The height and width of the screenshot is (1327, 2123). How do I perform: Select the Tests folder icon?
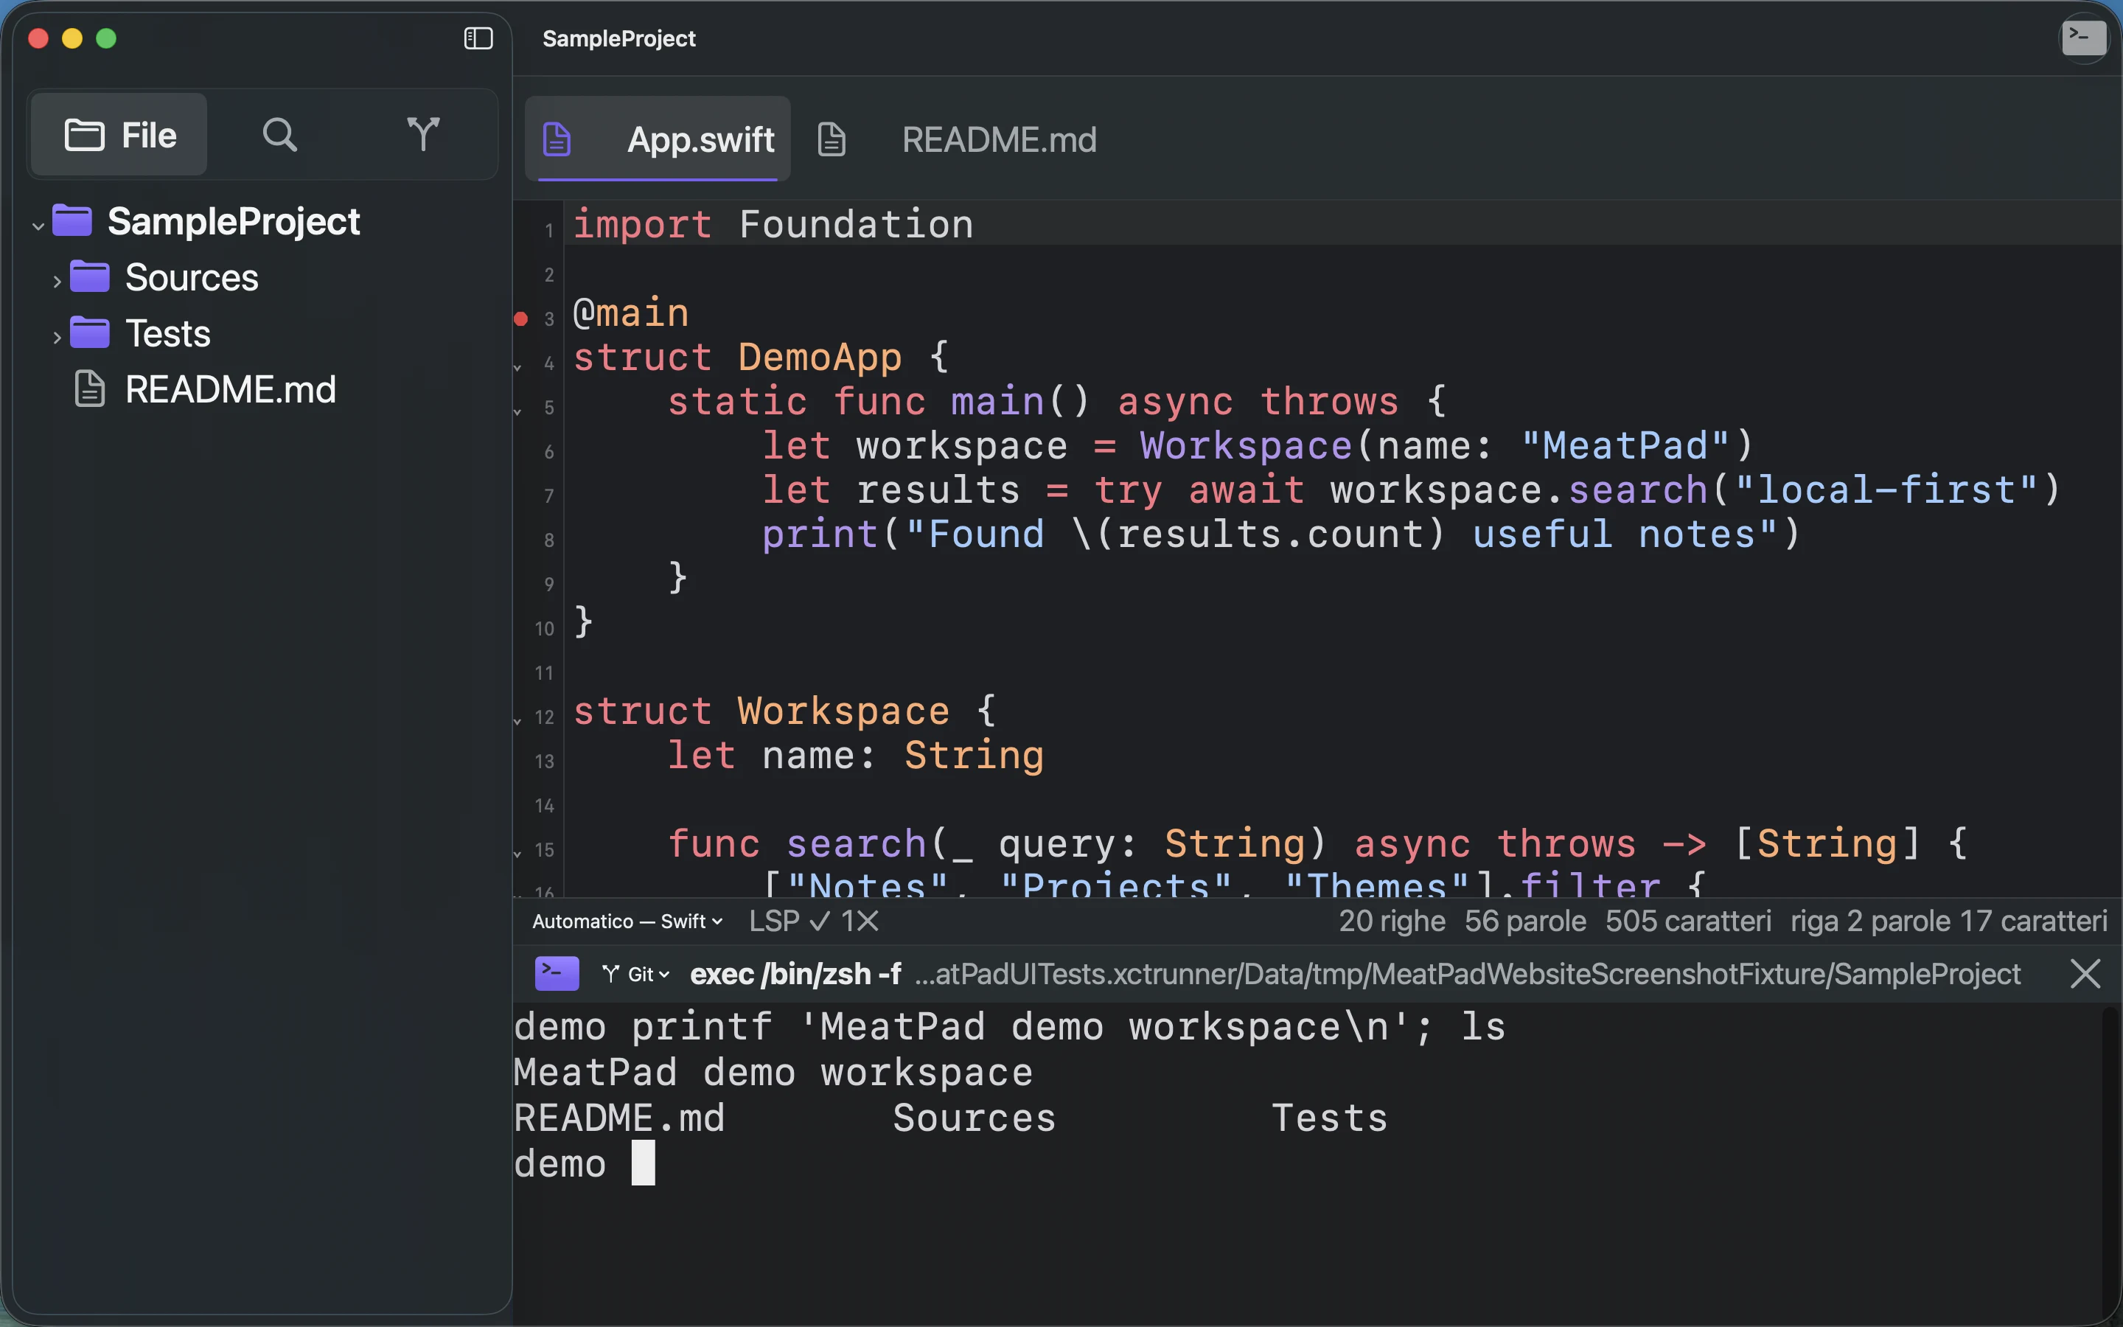pos(89,332)
